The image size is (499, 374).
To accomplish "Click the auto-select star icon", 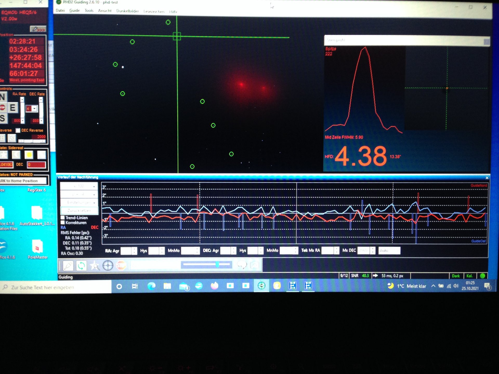I will pyautogui.click(x=94, y=265).
